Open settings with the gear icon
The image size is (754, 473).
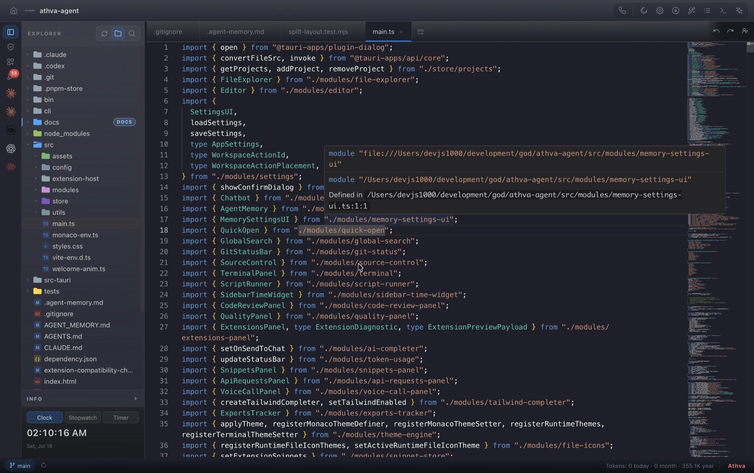pos(660,10)
